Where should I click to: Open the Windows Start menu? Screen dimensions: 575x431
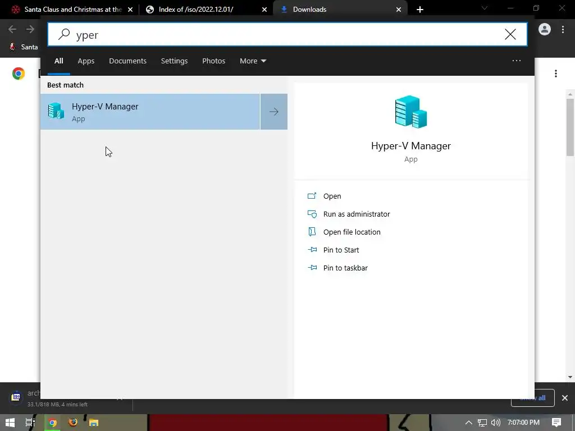10,423
